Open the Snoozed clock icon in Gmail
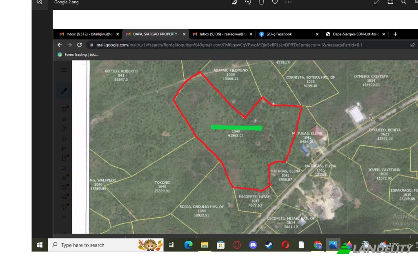 (64, 129)
